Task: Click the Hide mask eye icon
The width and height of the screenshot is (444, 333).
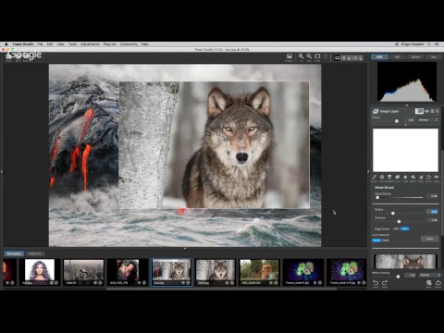Action: pos(437,177)
